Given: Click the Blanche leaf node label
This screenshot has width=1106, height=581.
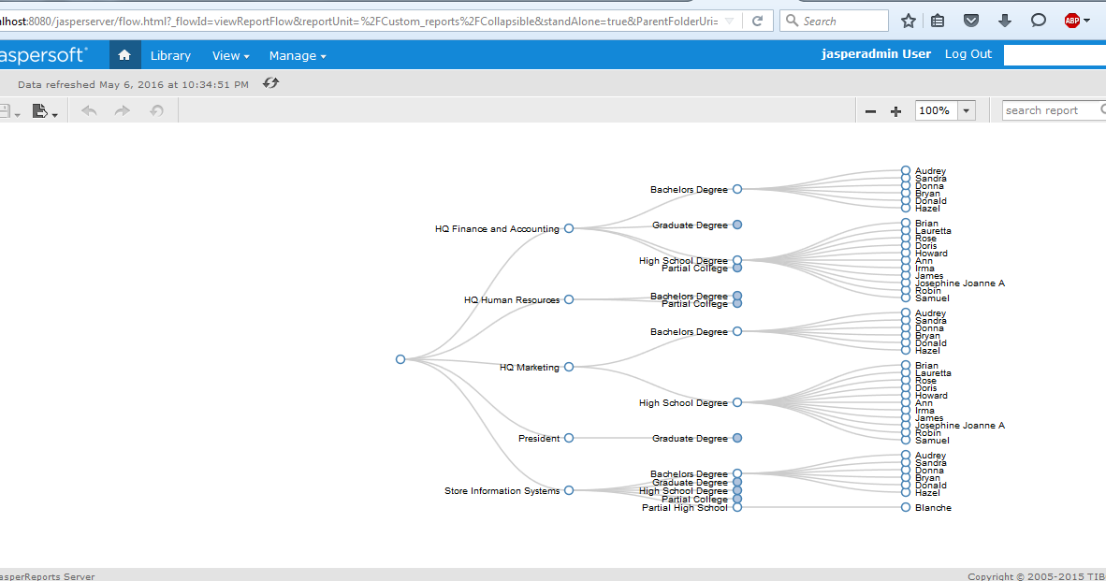Looking at the screenshot, I should pyautogui.click(x=935, y=507).
